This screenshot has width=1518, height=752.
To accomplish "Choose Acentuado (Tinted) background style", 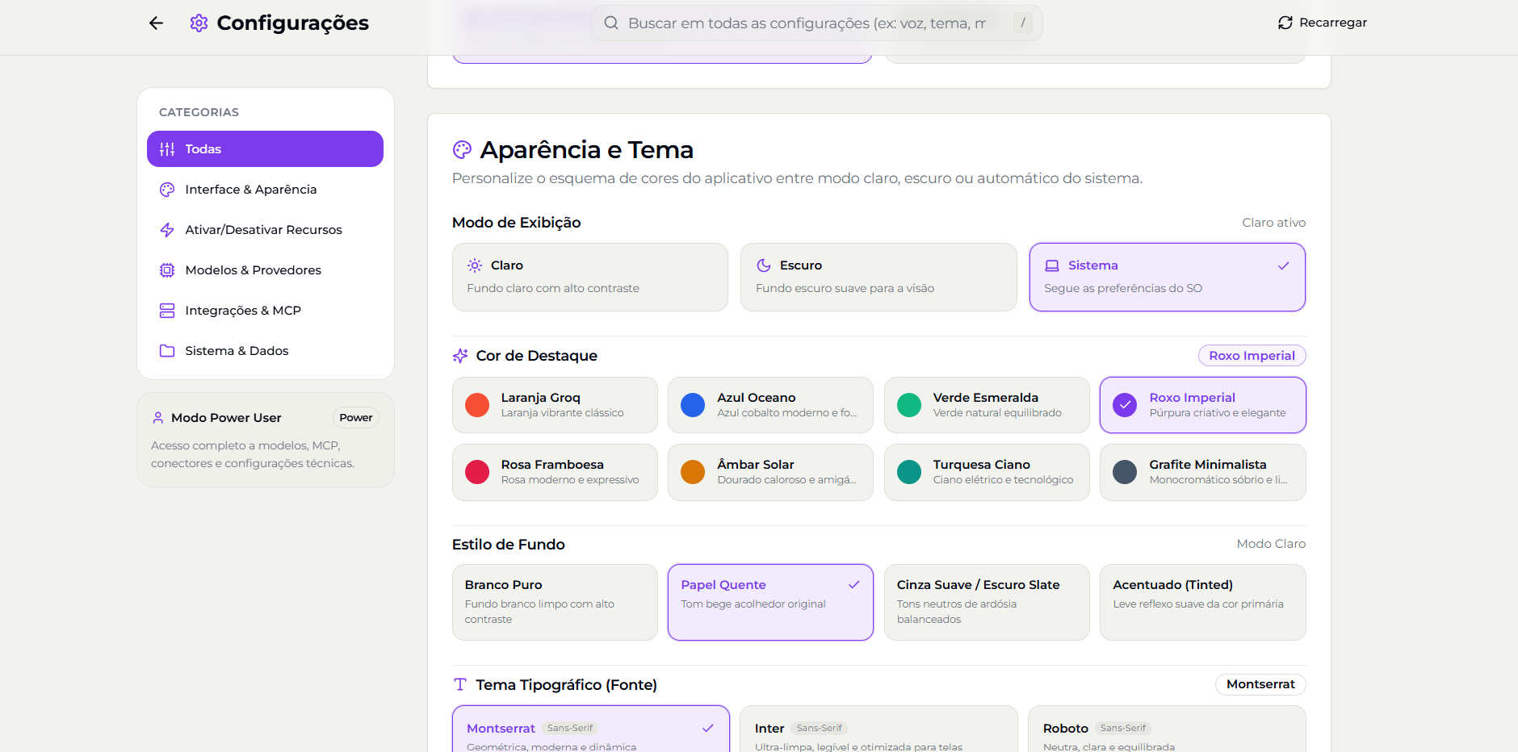I will [x=1203, y=602].
